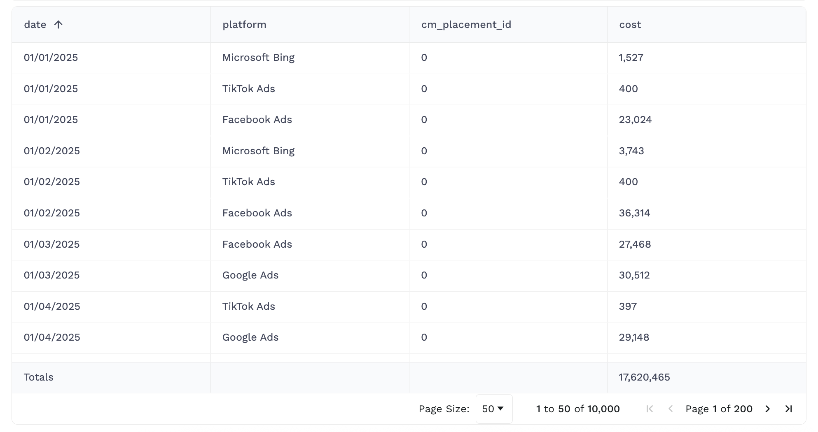Sort the table by cost column
The width and height of the screenshot is (818, 432).
[x=630, y=24]
